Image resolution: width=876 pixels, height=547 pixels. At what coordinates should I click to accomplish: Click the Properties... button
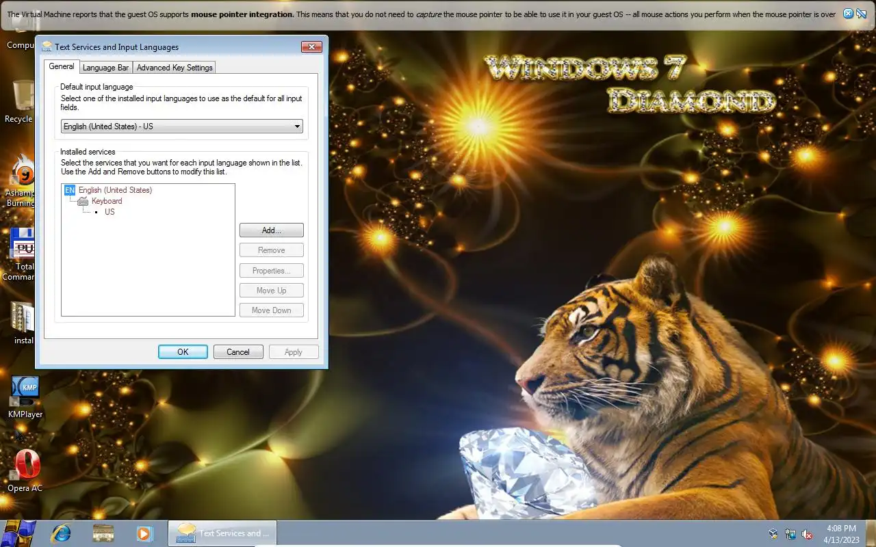(x=272, y=271)
